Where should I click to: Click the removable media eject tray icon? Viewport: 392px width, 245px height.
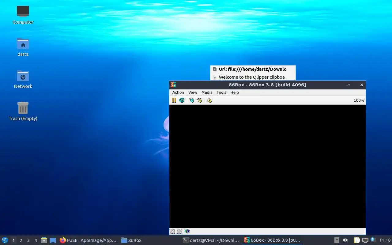tap(337, 240)
